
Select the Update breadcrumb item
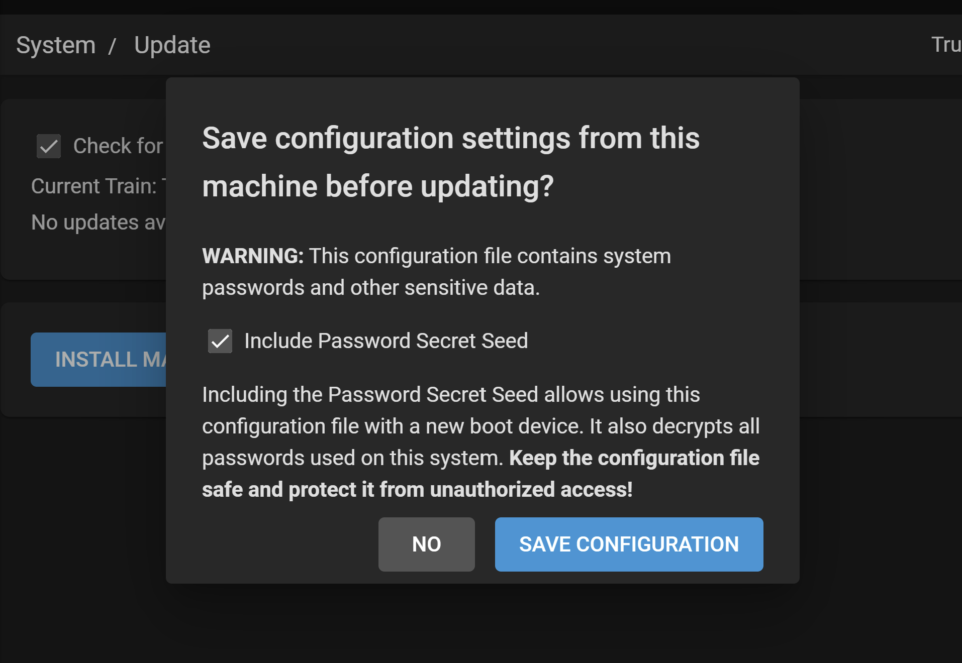pyautogui.click(x=172, y=45)
